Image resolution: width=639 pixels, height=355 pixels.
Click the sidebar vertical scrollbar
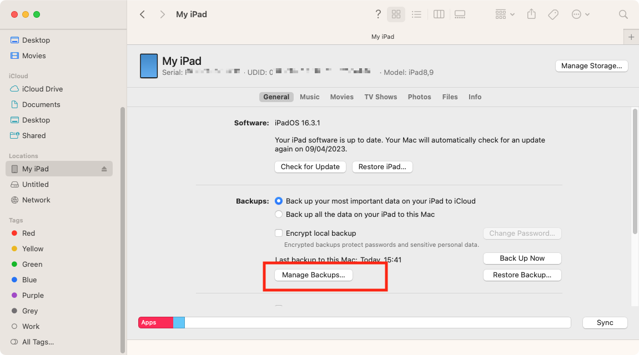click(123, 230)
